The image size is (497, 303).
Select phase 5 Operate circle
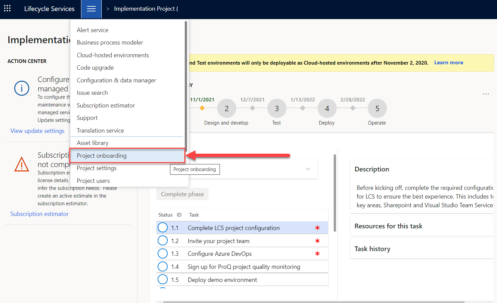377,108
